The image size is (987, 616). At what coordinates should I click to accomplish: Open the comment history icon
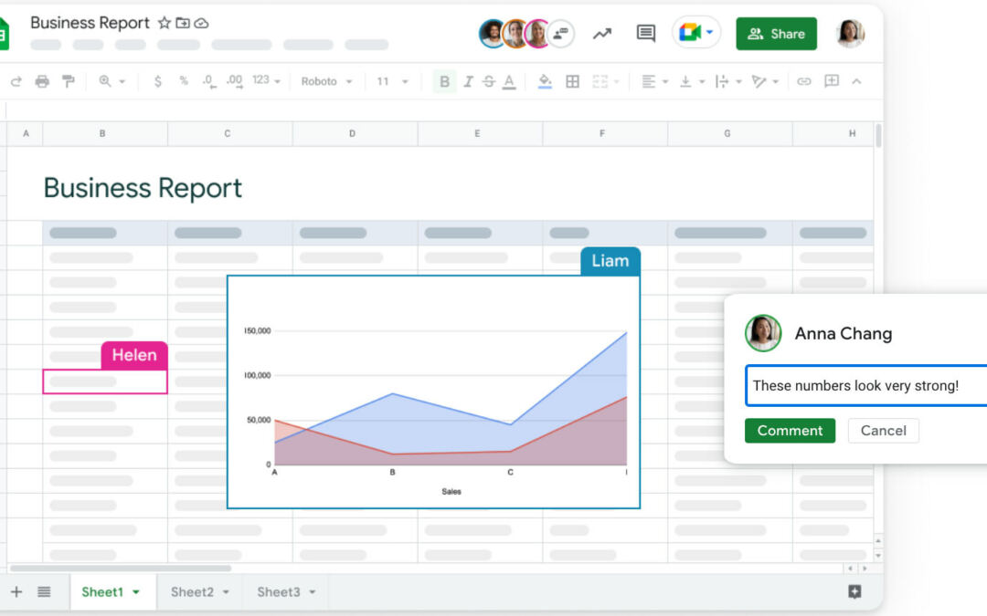pos(646,34)
